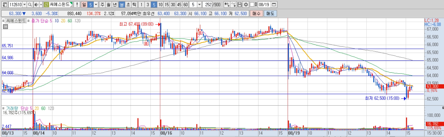Toggle the D checkbox
Viewport: 444px width, 137px height.
coord(252,4)
